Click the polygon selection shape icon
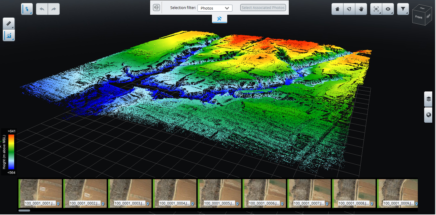Image resolution: width=436 pixels, height=215 pixels. click(156, 8)
